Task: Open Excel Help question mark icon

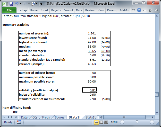Action: [x=139, y=10]
